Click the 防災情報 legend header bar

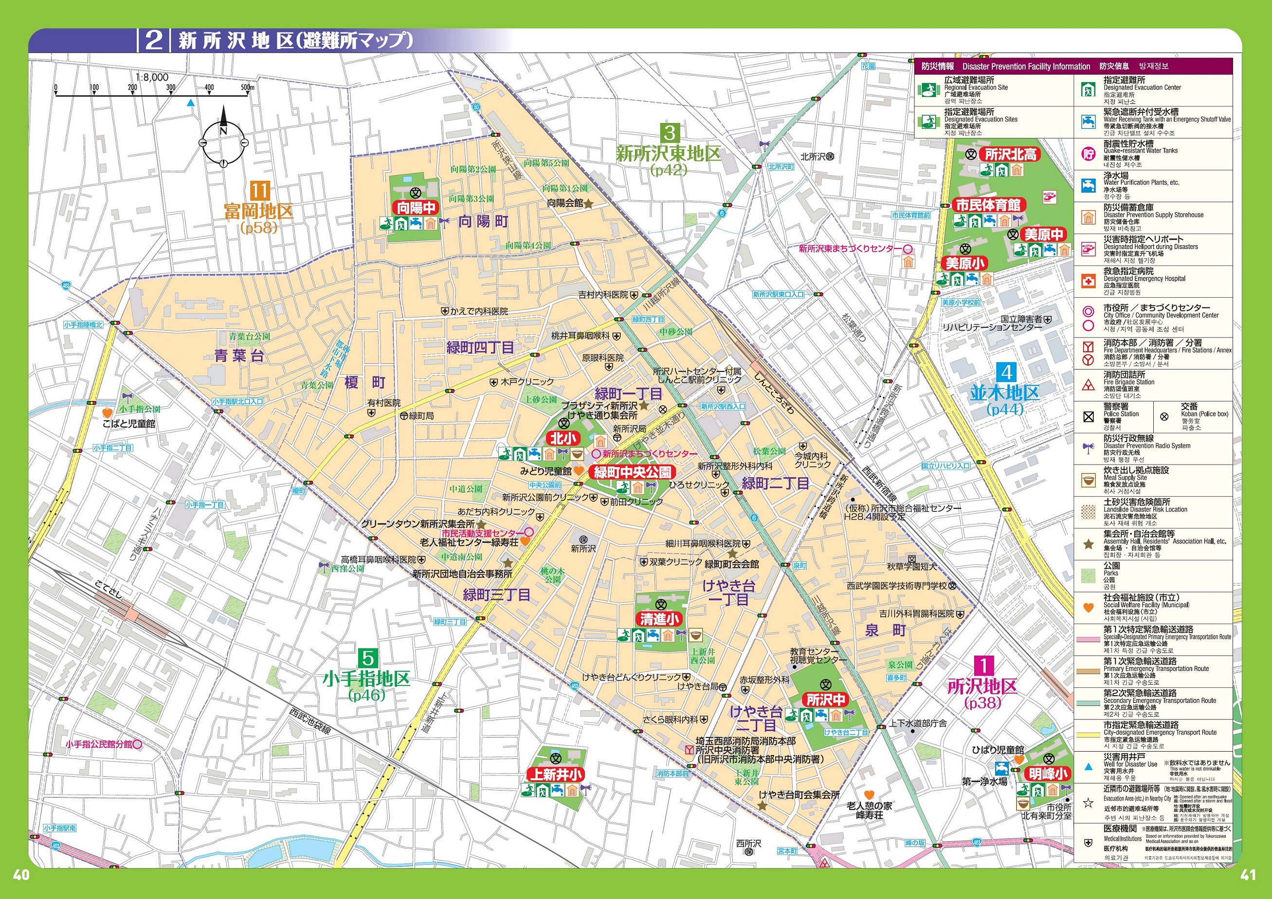coord(1073,66)
